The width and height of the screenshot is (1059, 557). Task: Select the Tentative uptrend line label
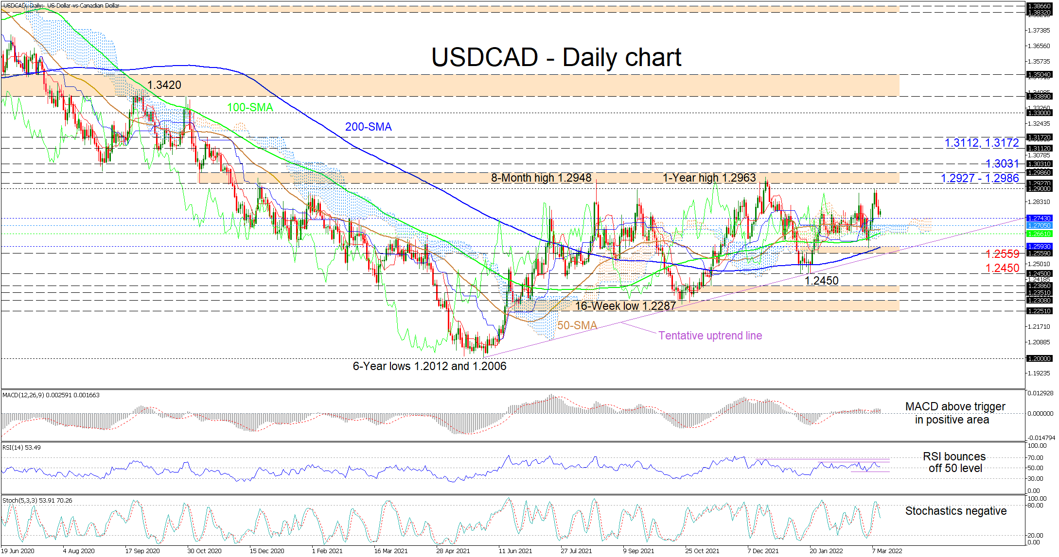click(x=710, y=336)
